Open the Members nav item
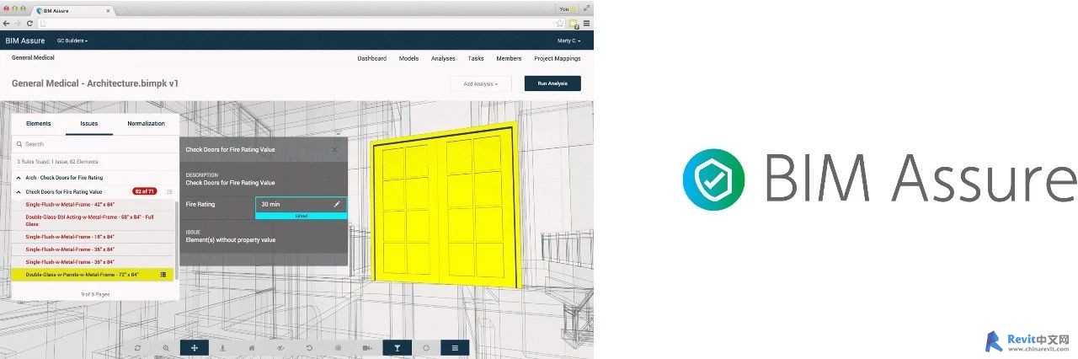This screenshot has height=359, width=1078. tap(509, 58)
